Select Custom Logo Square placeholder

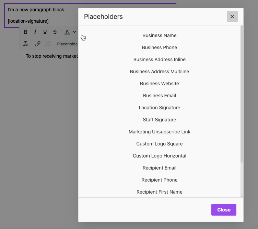(x=160, y=144)
